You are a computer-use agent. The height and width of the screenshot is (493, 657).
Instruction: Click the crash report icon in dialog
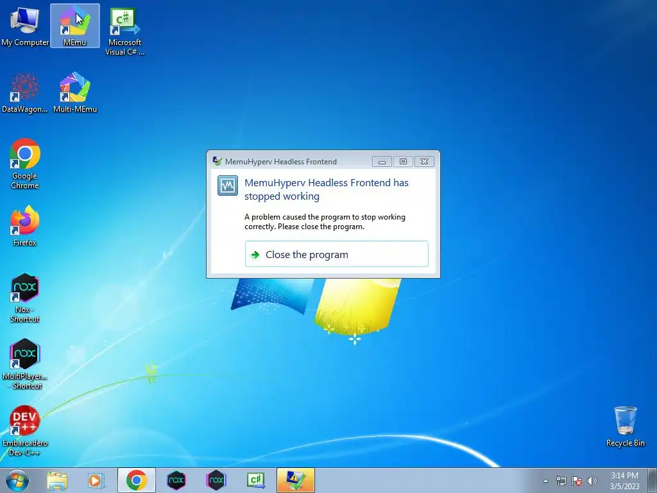click(228, 186)
